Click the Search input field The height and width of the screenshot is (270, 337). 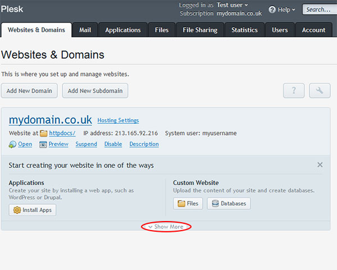click(320, 10)
